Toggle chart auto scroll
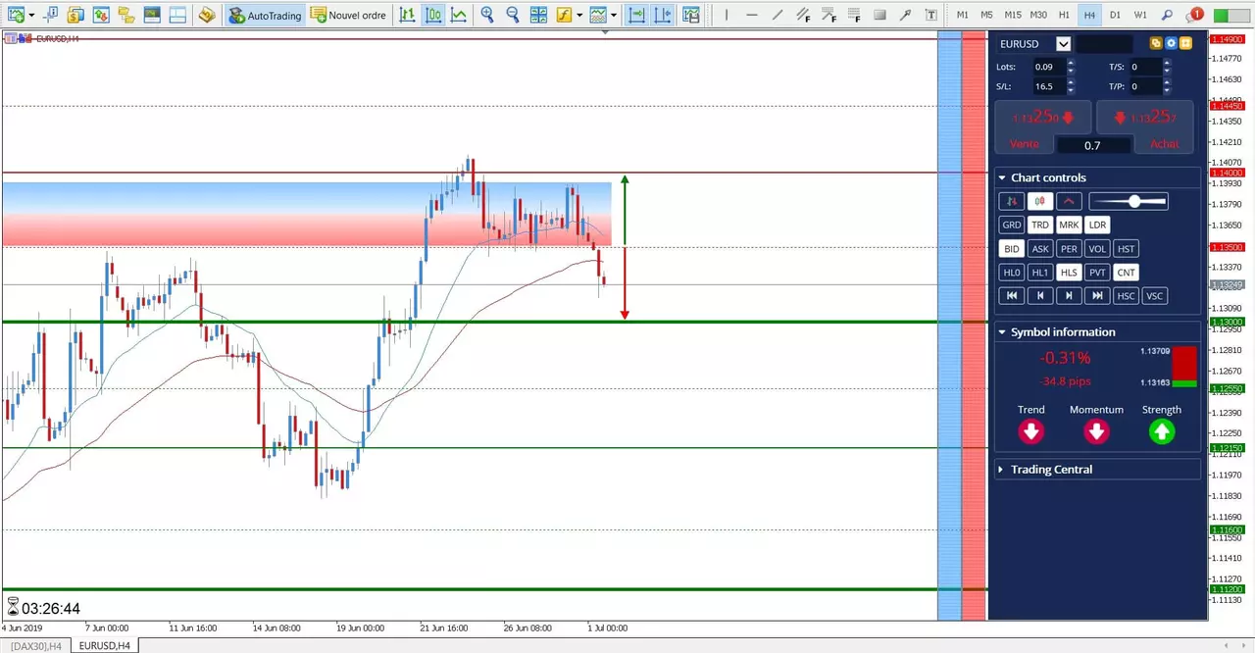 637,15
